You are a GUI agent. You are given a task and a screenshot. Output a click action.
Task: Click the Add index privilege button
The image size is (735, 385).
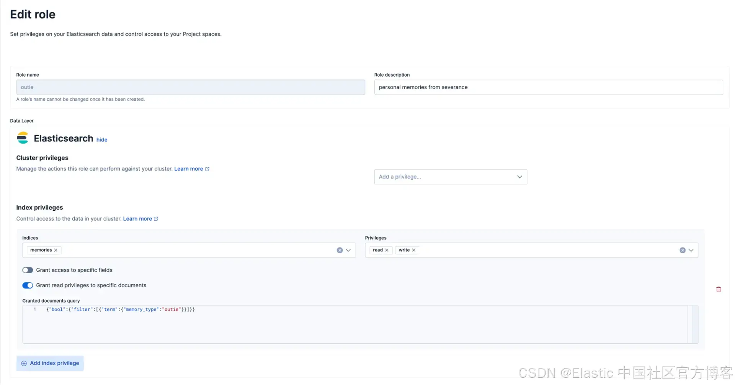click(x=50, y=364)
